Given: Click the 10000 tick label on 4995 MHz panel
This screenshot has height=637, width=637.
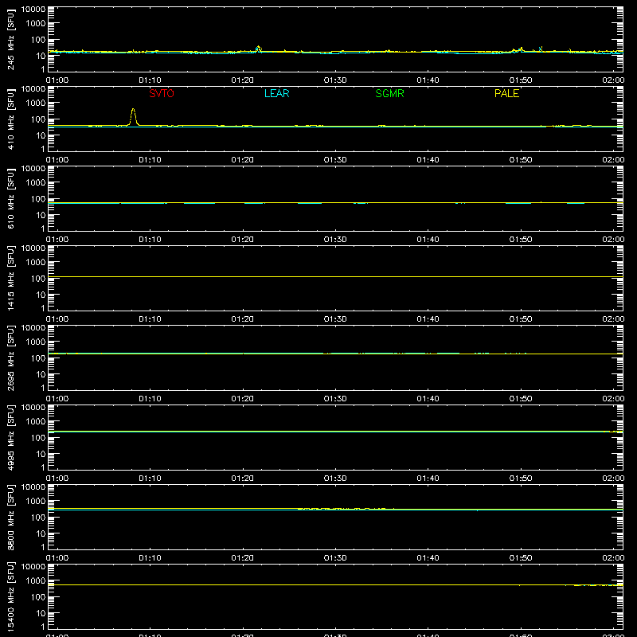Looking at the screenshot, I should (x=33, y=408).
